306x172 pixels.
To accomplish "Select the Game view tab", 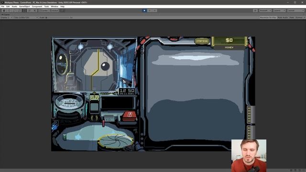I will coord(6,15).
